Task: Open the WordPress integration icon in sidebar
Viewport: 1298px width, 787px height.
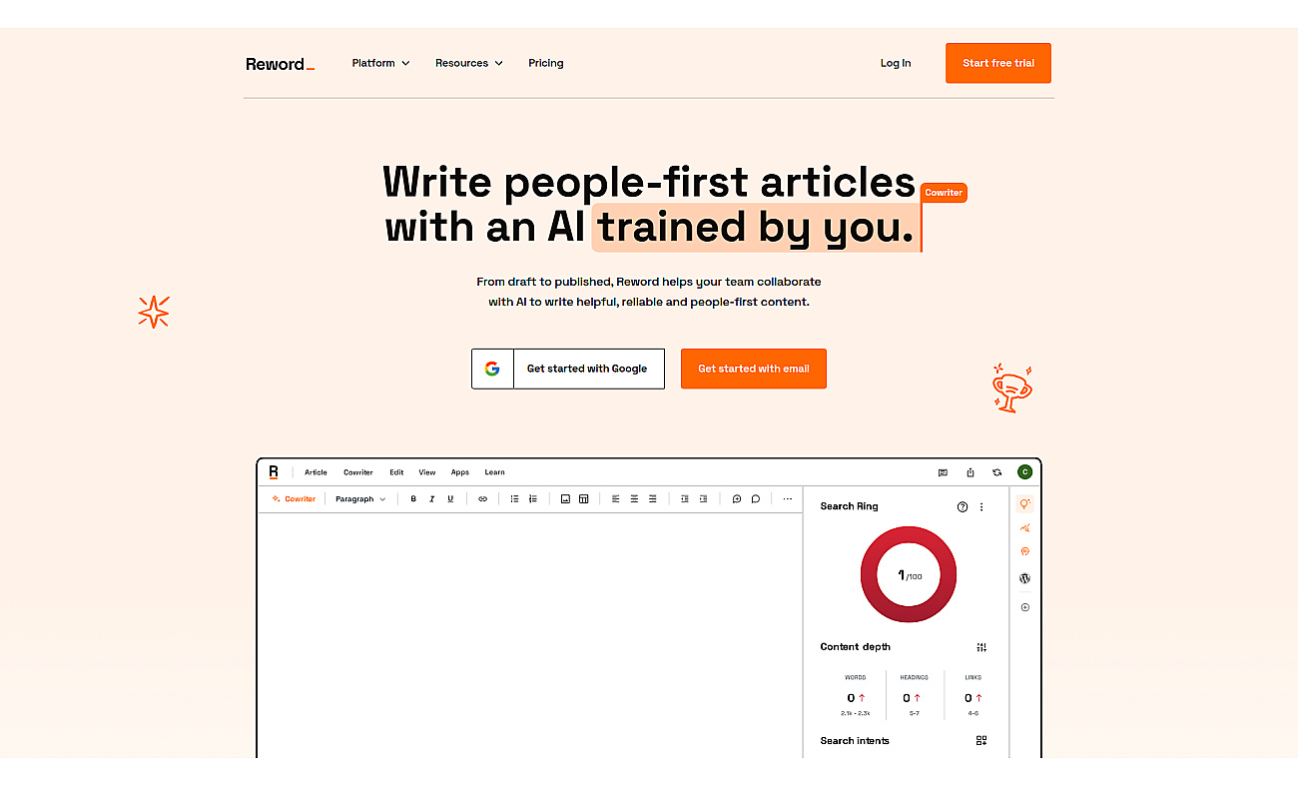Action: click(1024, 578)
